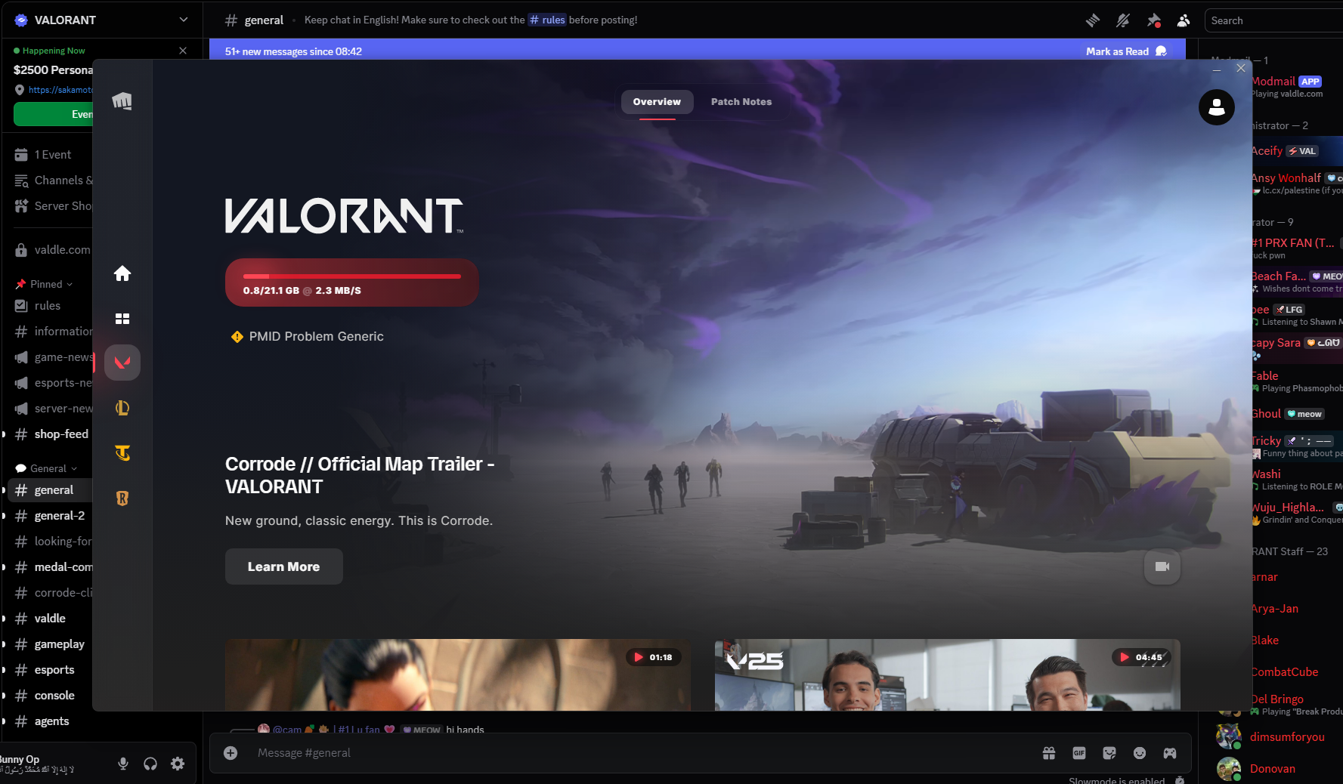Select the VALORANT game icon
This screenshot has height=784, width=1343.
[122, 363]
